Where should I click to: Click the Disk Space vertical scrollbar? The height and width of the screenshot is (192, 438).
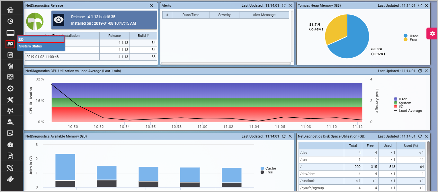tap(428, 166)
